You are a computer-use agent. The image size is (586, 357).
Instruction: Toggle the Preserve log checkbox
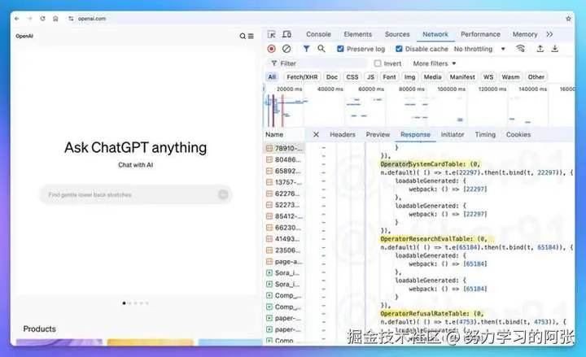tap(340, 49)
